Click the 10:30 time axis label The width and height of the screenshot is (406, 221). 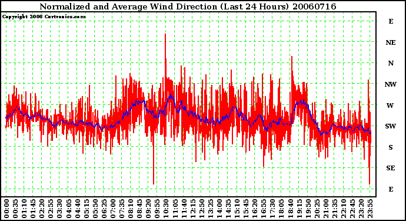[x=166, y=209]
